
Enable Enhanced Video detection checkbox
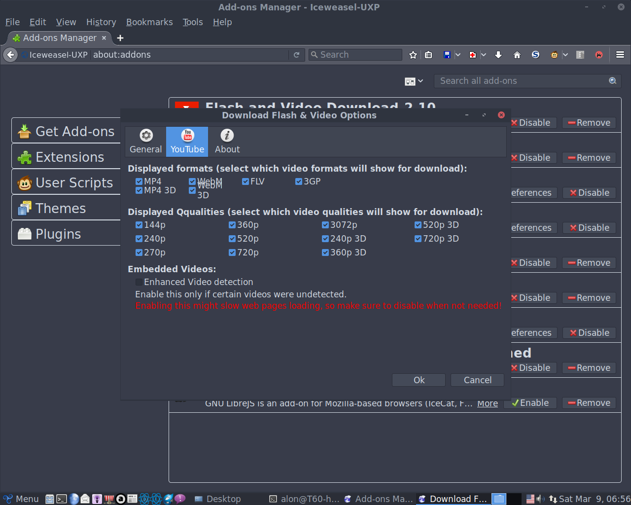(139, 282)
